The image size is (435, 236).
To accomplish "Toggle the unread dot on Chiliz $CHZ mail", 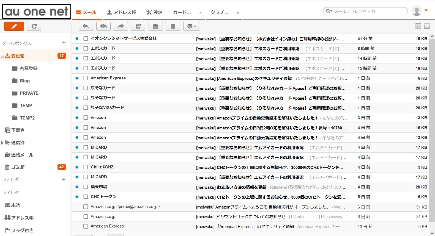I will (77, 167).
